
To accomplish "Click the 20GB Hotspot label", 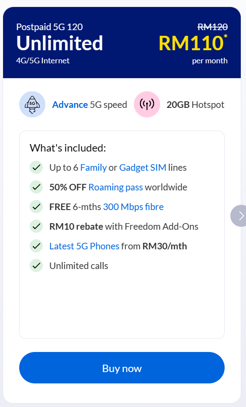I will tap(195, 105).
